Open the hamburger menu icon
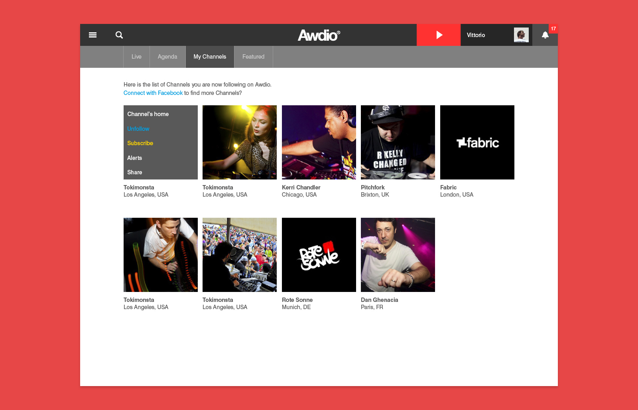The width and height of the screenshot is (638, 410). pyautogui.click(x=93, y=35)
